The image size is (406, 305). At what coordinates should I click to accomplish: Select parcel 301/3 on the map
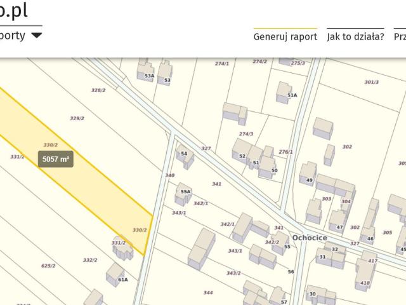(371, 82)
